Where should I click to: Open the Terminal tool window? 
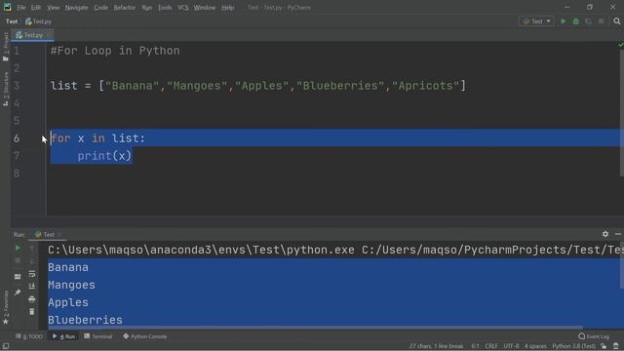(97, 336)
